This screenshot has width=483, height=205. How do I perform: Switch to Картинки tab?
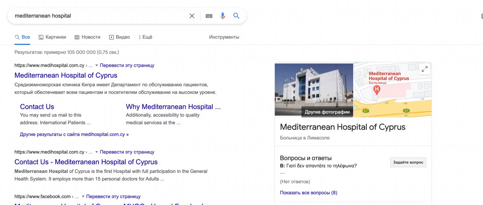pos(52,37)
